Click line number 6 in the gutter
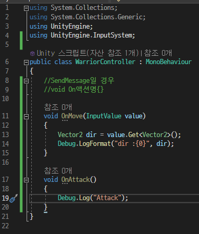Screen dimensions: 199x234 pyautogui.click(x=7, y=62)
